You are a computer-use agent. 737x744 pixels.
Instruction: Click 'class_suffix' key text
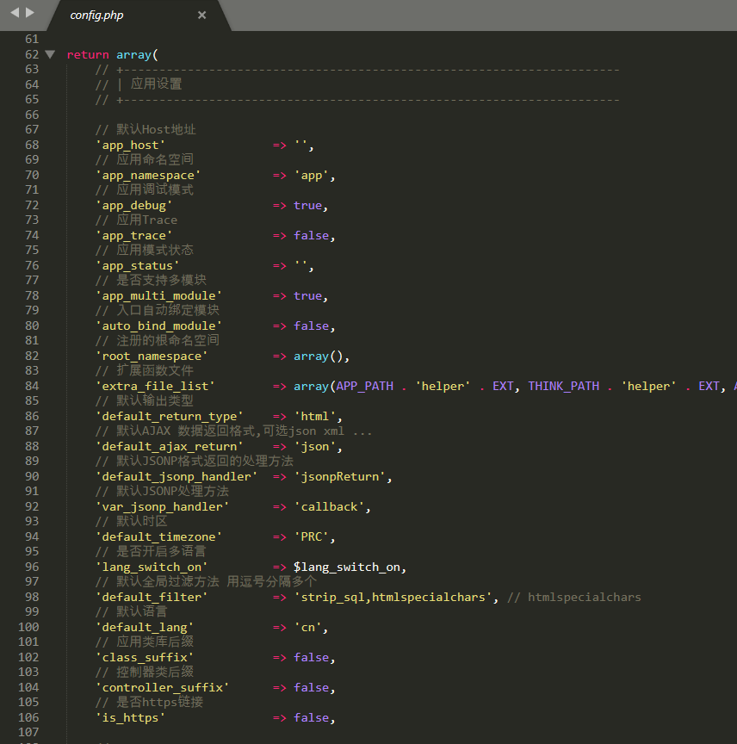pyautogui.click(x=145, y=658)
